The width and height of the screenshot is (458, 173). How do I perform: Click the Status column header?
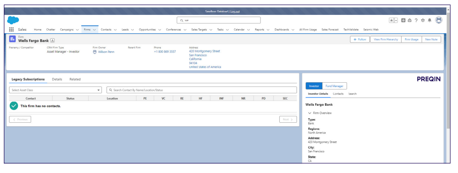70,98
